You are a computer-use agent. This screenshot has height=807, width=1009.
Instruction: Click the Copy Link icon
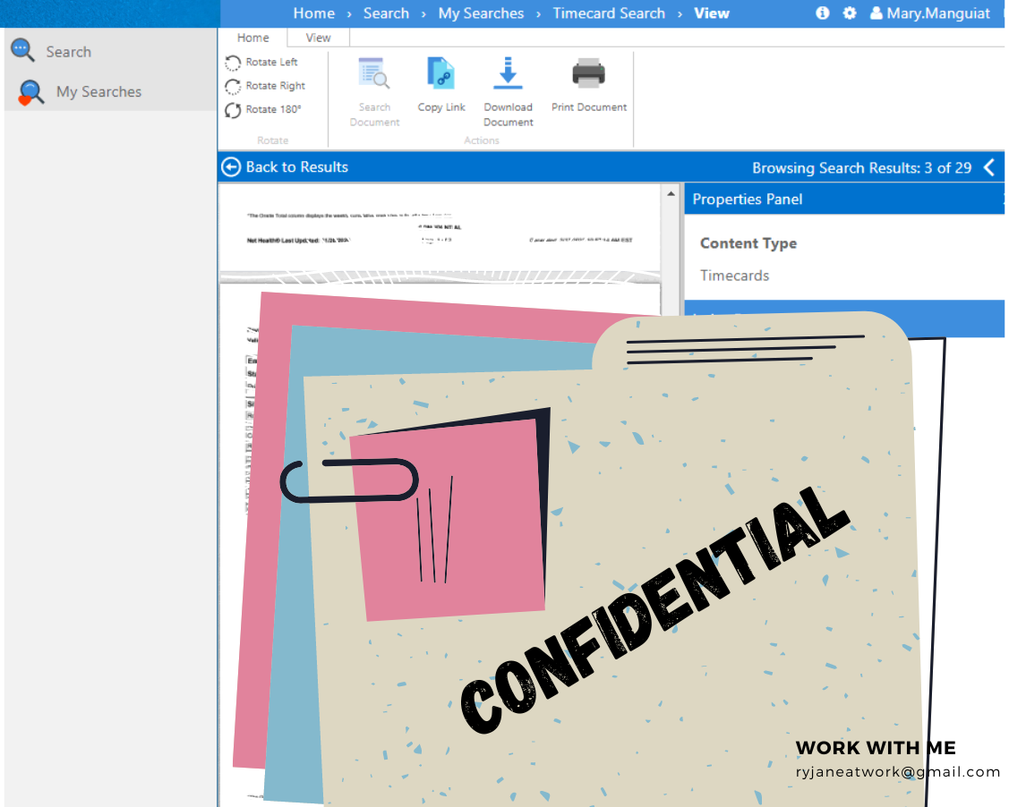click(x=440, y=73)
